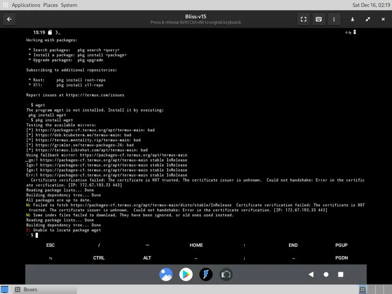Close the Bliss-v15 window
The image size is (392, 294).
[x=383, y=19]
